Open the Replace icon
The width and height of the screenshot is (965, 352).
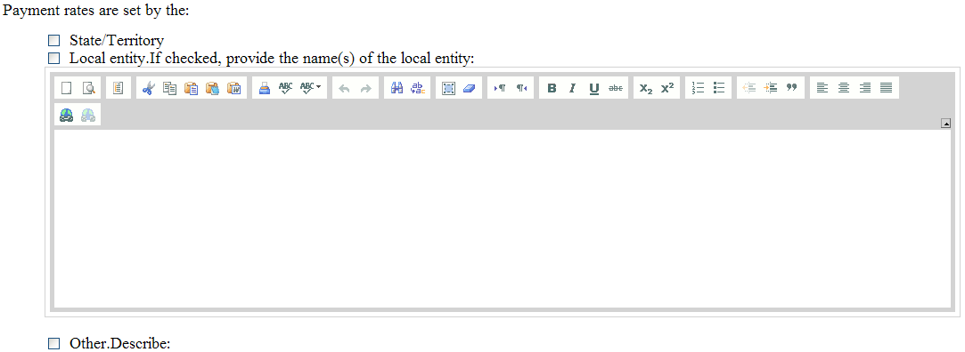(x=418, y=88)
